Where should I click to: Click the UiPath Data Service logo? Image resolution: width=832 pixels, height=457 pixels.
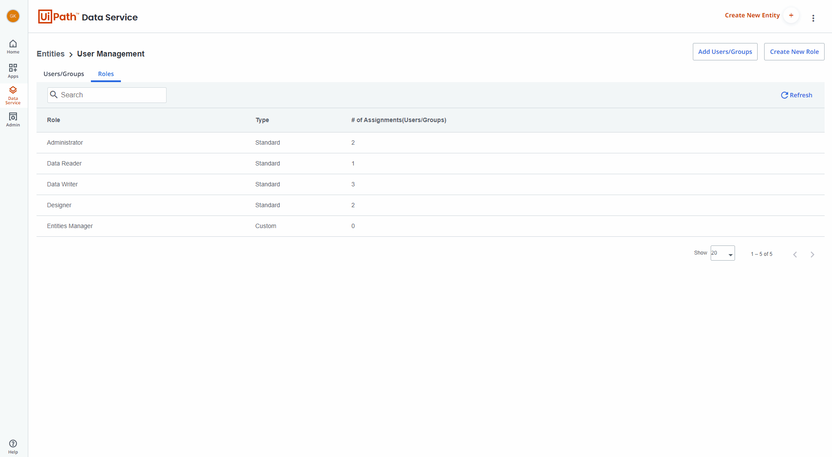click(88, 17)
